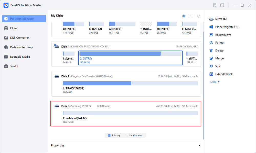Click the Resize/Move icon

coord(211,35)
